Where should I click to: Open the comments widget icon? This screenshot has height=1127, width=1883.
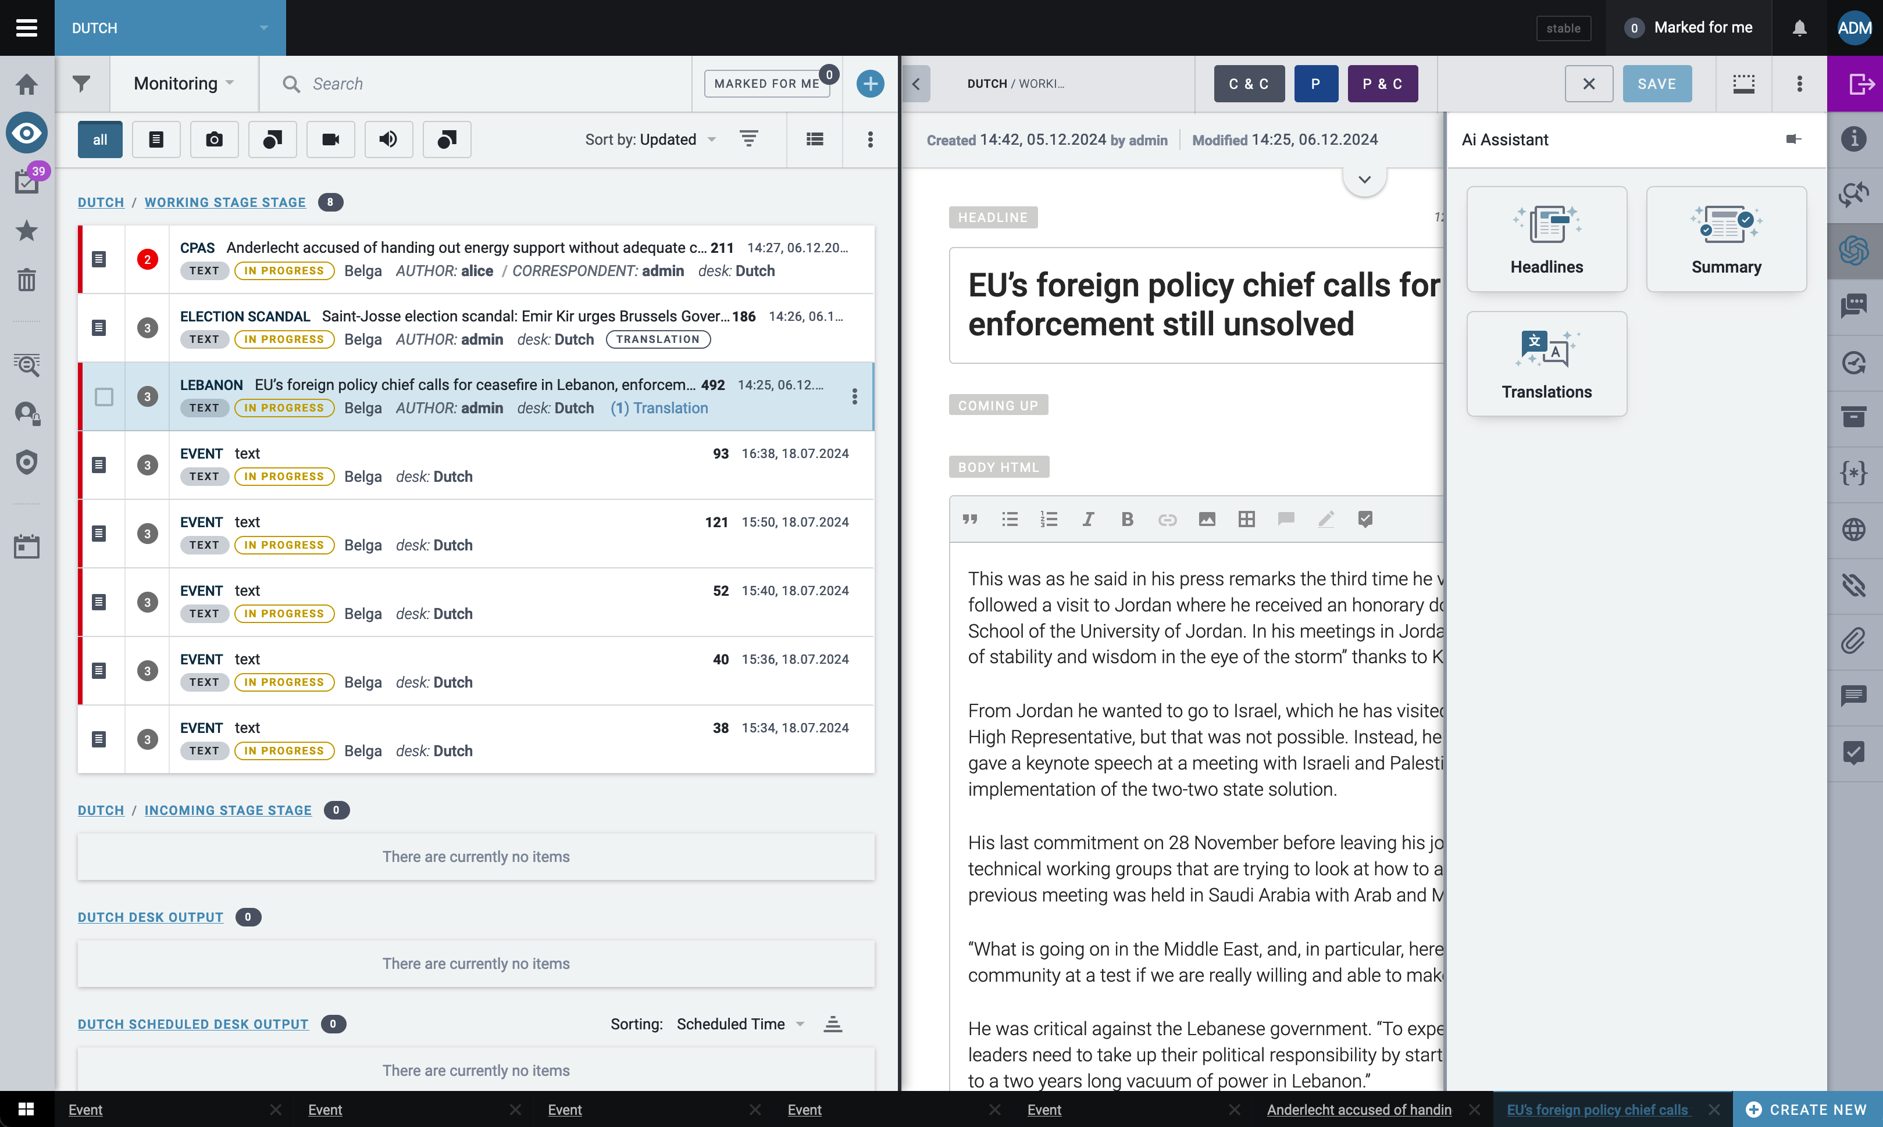click(1854, 695)
